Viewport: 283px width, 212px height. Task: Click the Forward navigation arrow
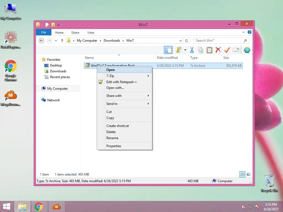(x=49, y=41)
